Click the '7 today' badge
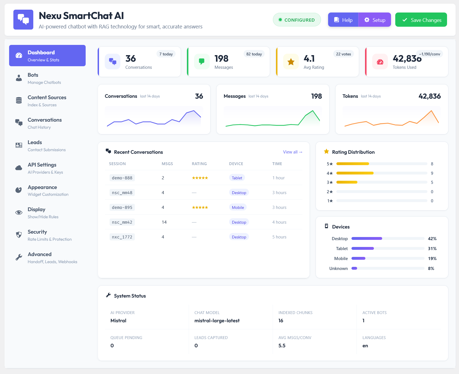Image resolution: width=459 pixels, height=374 pixels. [166, 54]
